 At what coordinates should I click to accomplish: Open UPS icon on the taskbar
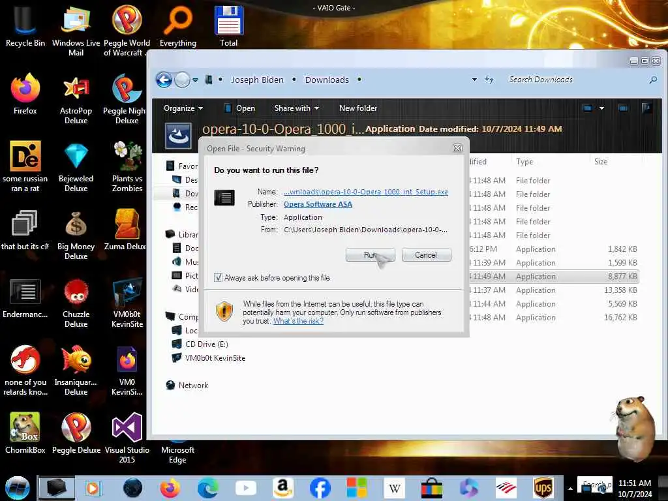[543, 488]
